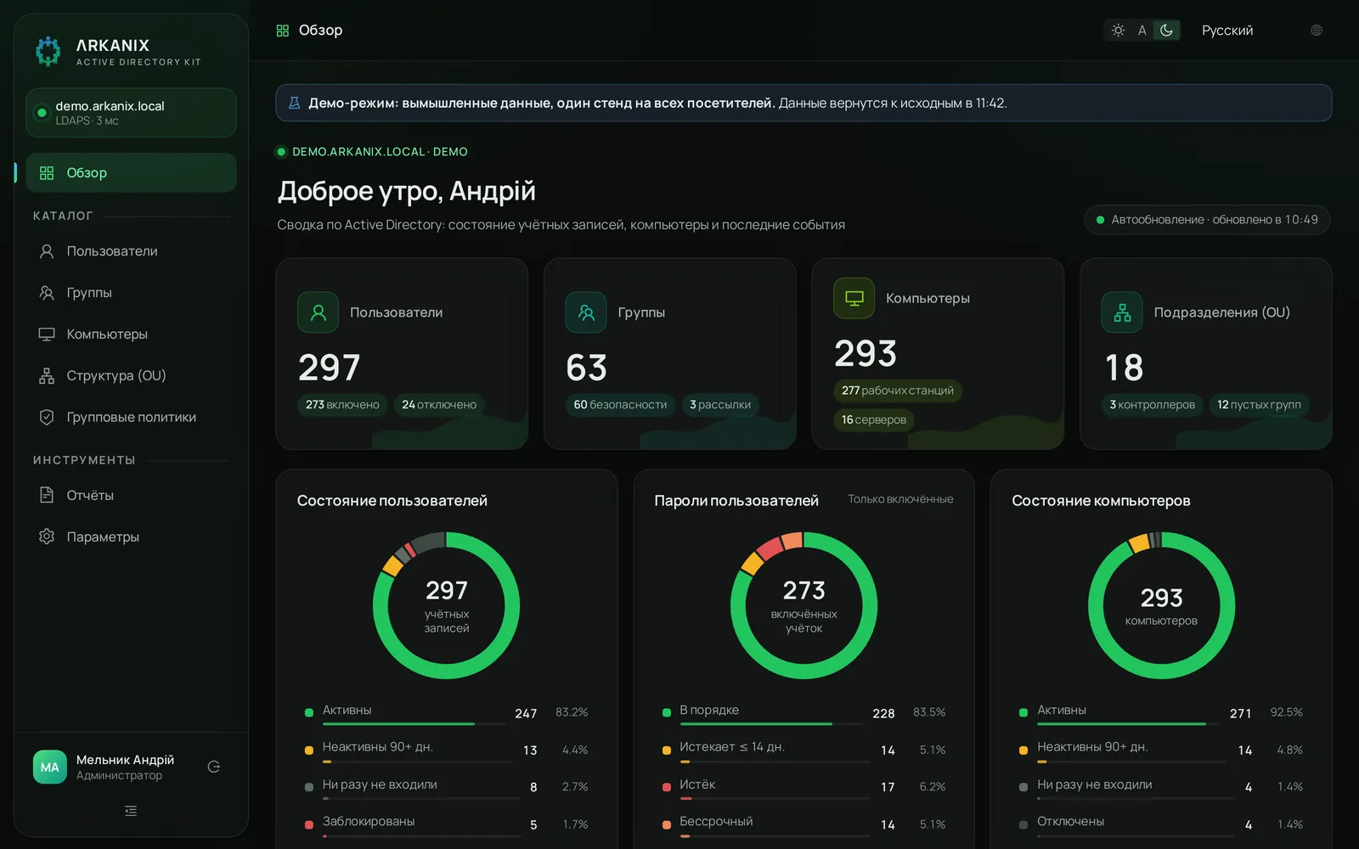
Task: Click the MA user avatar
Action: [x=50, y=767]
